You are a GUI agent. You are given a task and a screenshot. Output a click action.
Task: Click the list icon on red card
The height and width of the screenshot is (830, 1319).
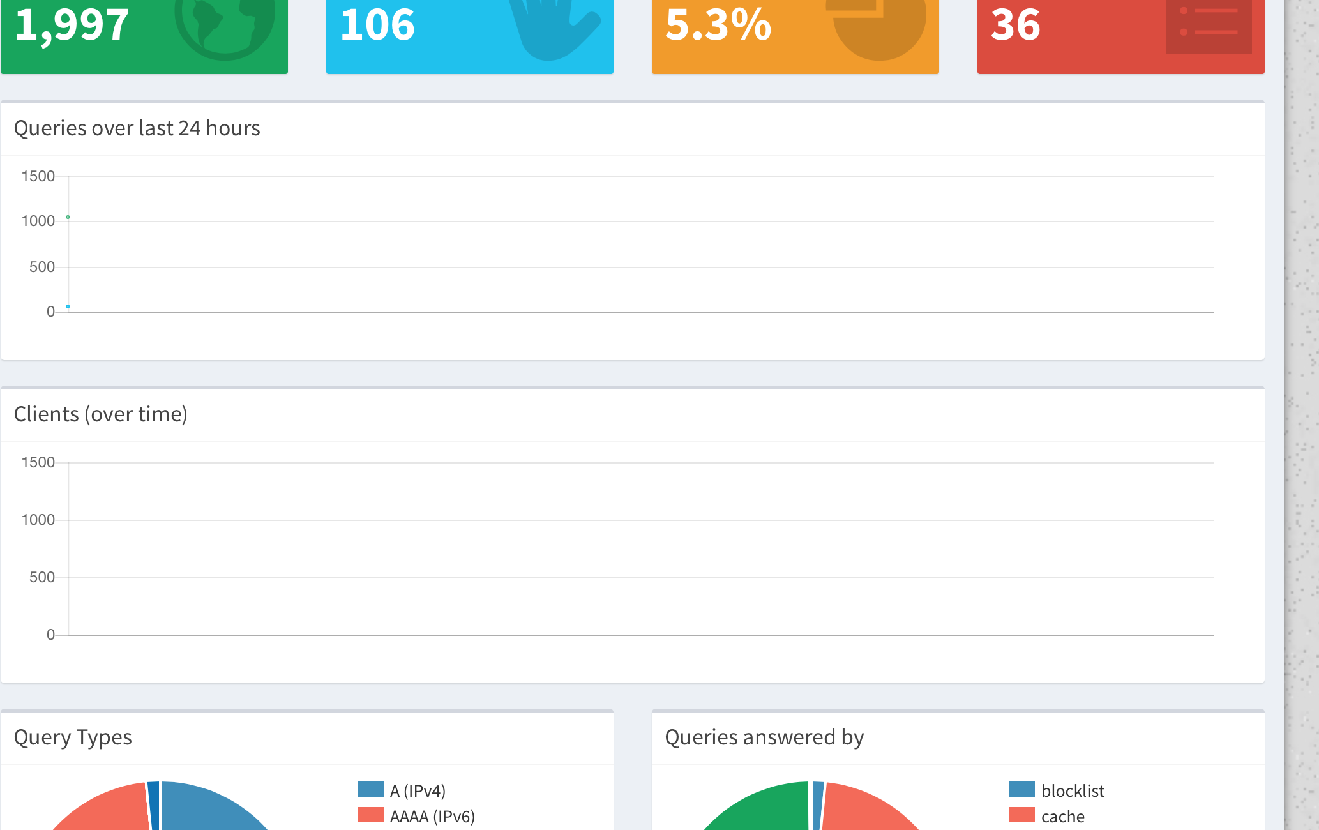(x=1209, y=27)
